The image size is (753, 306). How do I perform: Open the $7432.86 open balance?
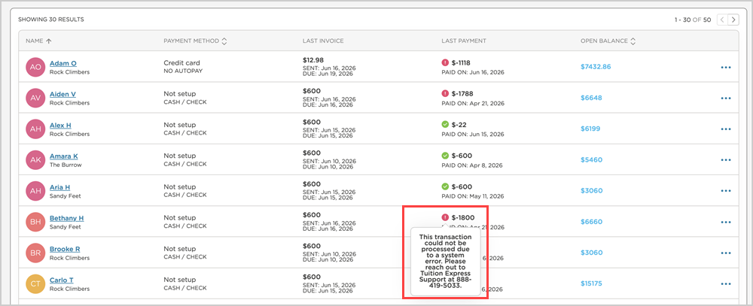pyautogui.click(x=596, y=67)
